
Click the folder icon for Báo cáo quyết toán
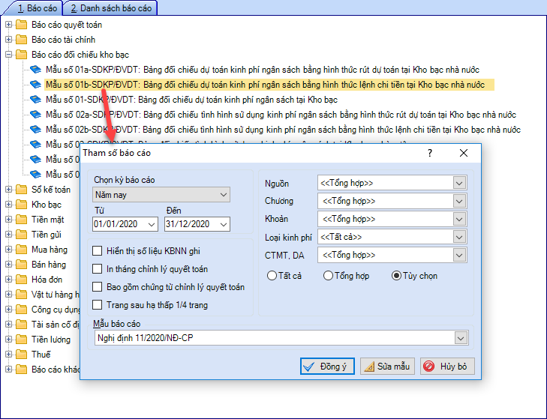tap(21, 25)
